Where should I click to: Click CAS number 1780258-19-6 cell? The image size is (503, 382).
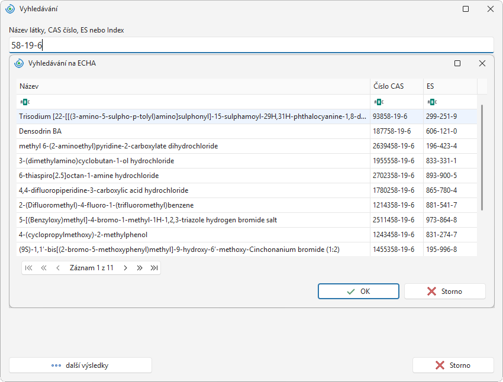point(397,190)
